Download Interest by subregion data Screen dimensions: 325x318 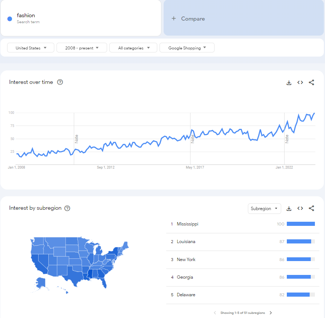289,209
